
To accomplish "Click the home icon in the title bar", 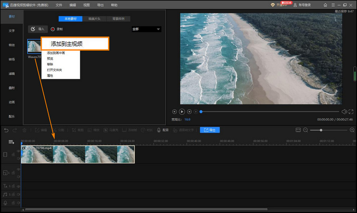I will pyautogui.click(x=326, y=5).
